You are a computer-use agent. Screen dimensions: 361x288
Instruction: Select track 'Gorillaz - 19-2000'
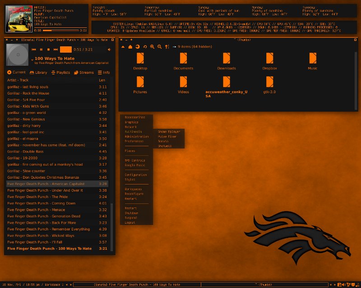click(57, 158)
